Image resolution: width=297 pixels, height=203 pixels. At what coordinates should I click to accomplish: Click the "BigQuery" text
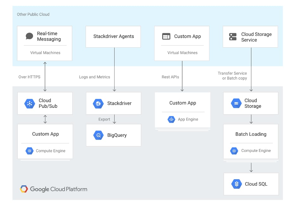click(x=117, y=135)
